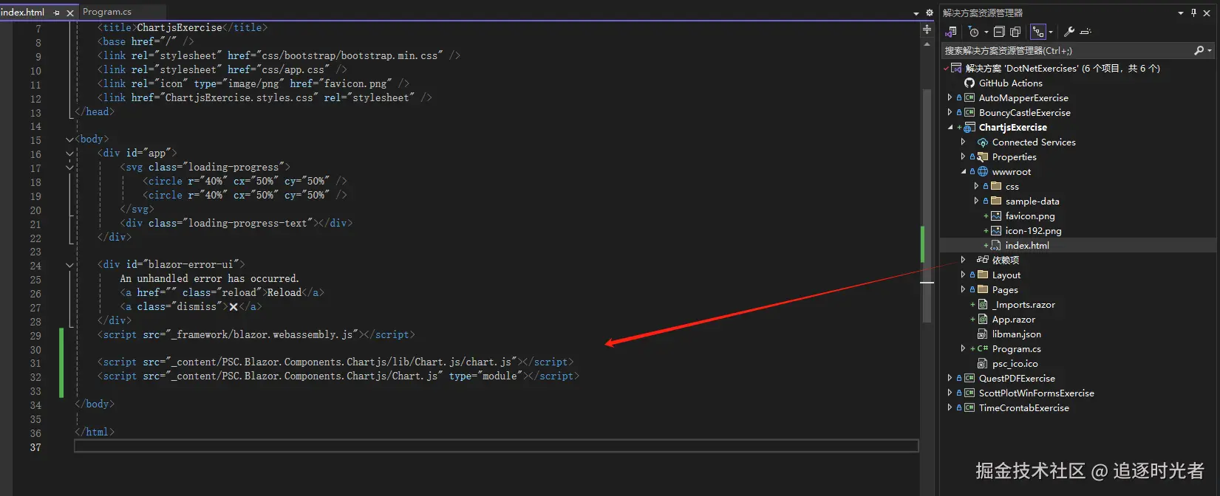This screenshot has width=1220, height=496.
Task: Toggle auto-hide pin for Solution Explorer
Action: [x=1193, y=13]
